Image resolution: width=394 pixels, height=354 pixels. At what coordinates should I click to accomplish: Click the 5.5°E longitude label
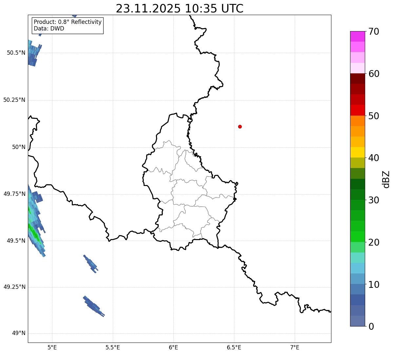coord(113,347)
